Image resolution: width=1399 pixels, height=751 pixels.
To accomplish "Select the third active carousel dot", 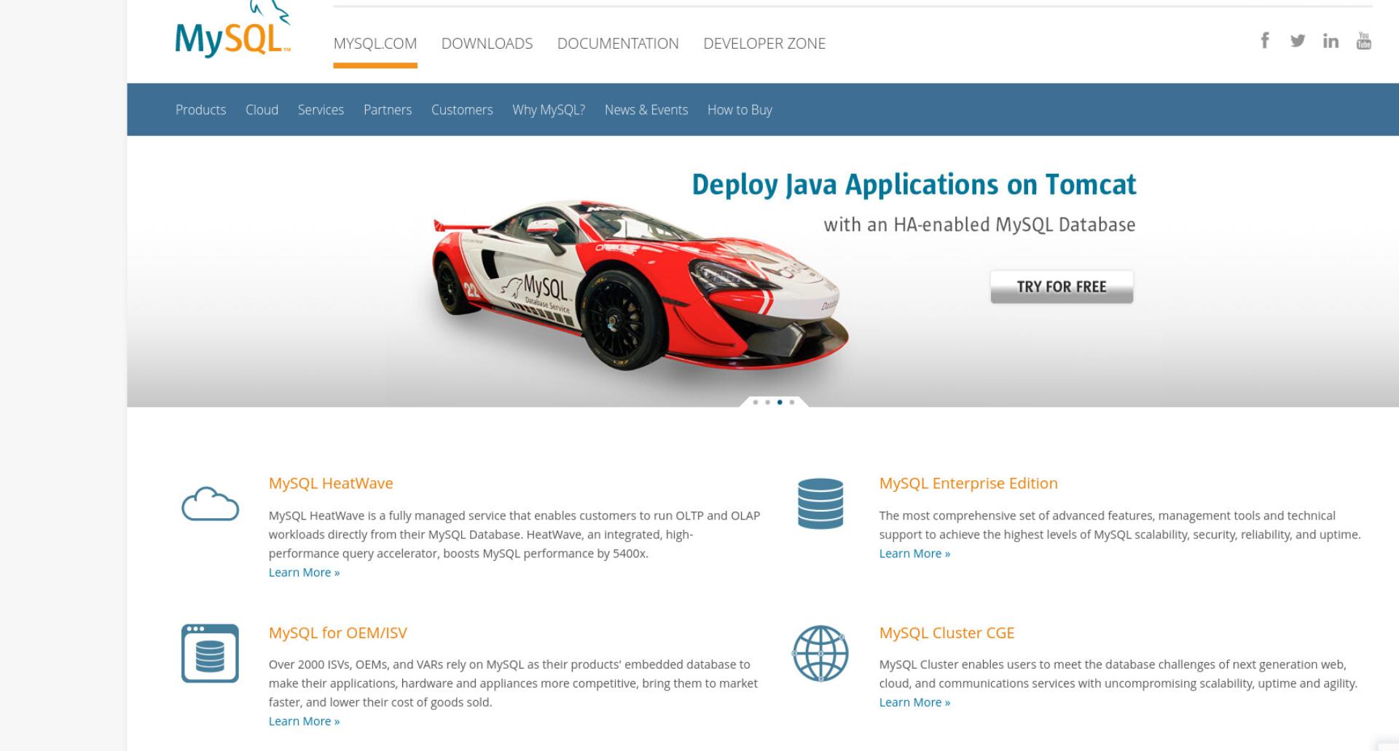I will 780,402.
